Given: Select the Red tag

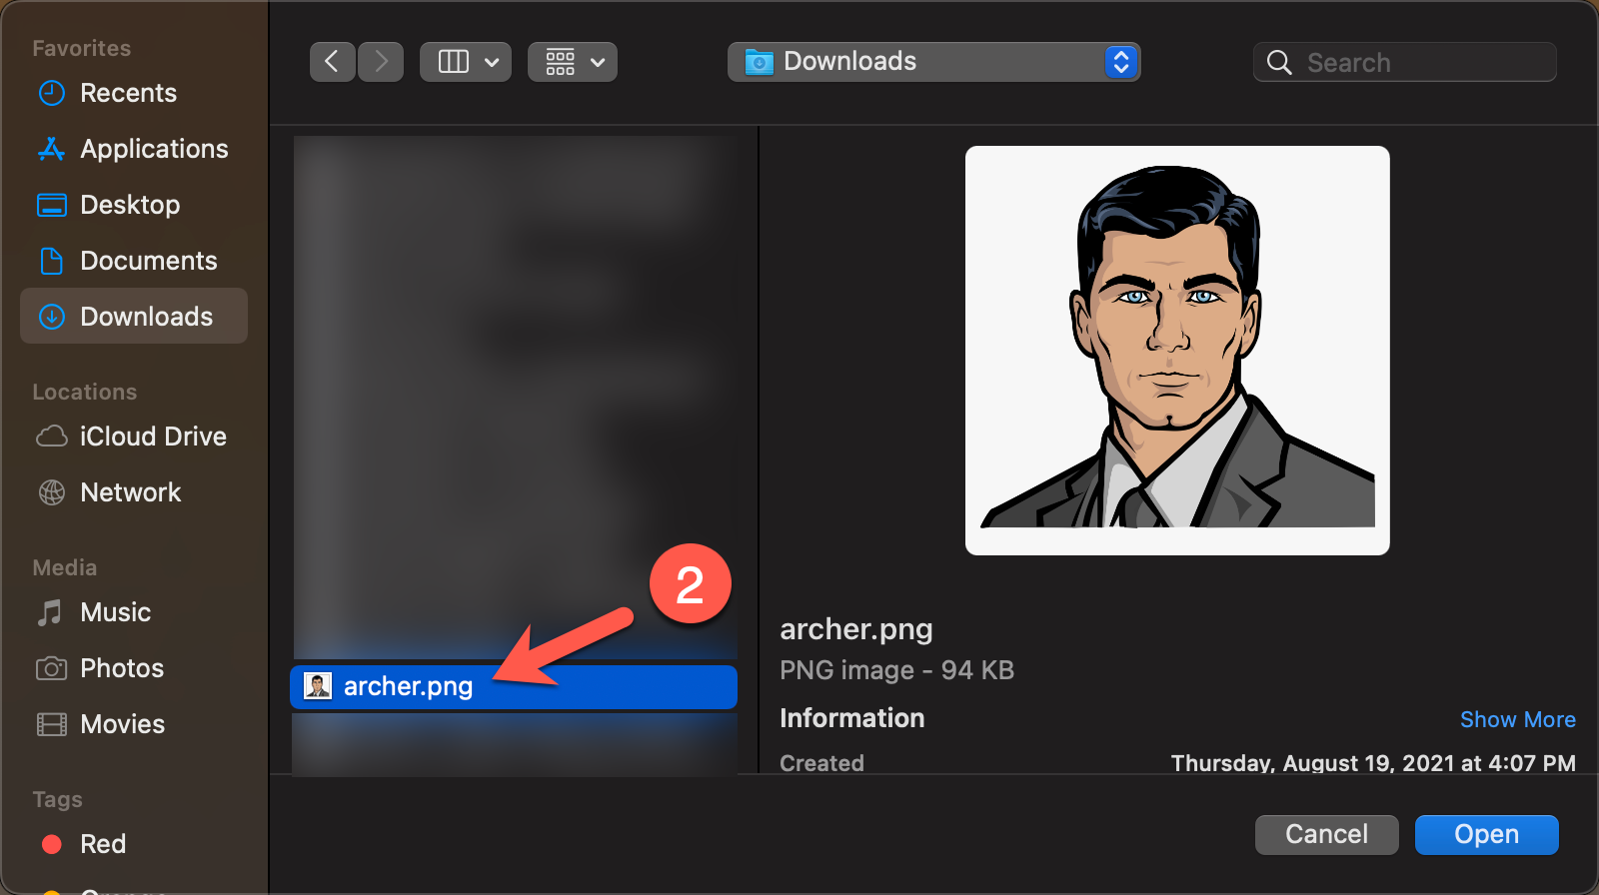Looking at the screenshot, I should (x=102, y=844).
